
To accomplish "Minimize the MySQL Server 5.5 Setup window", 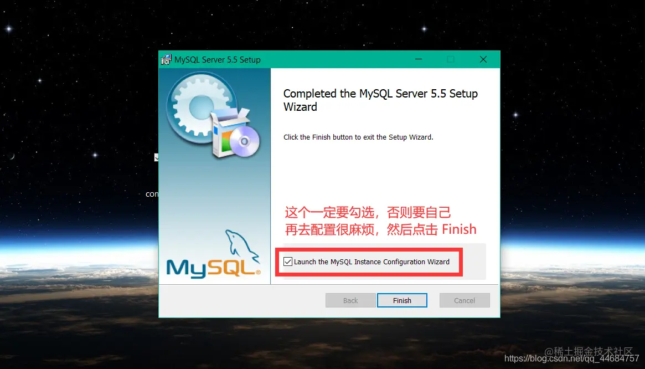I will (419, 59).
